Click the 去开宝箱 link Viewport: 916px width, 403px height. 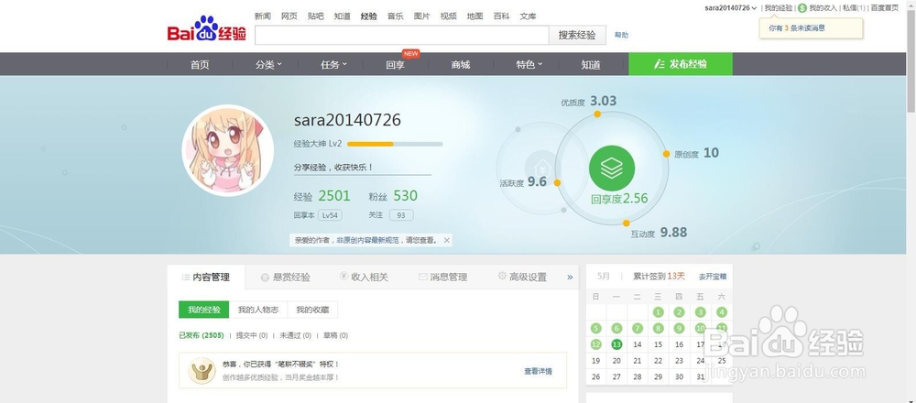(712, 277)
